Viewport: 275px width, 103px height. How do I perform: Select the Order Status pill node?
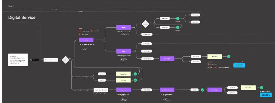147,90
